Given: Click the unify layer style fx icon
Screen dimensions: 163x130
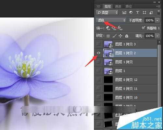Looking at the screenshot, I should (x=120, y=28).
